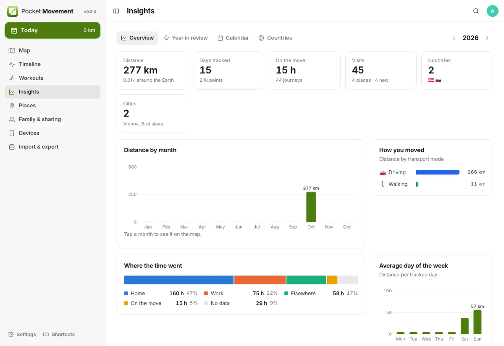This screenshot has height=346, width=504.
Task: Open Settings
Action: pyautogui.click(x=22, y=334)
